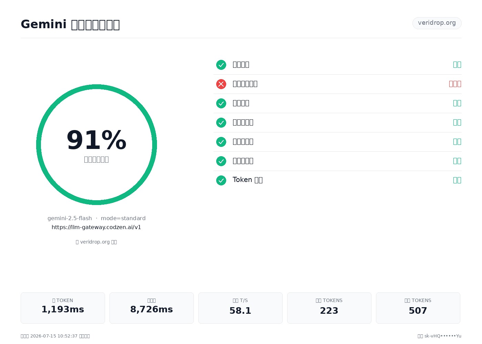Click the red status text in failed row
Viewport: 482px width, 344px height.
(x=455, y=84)
